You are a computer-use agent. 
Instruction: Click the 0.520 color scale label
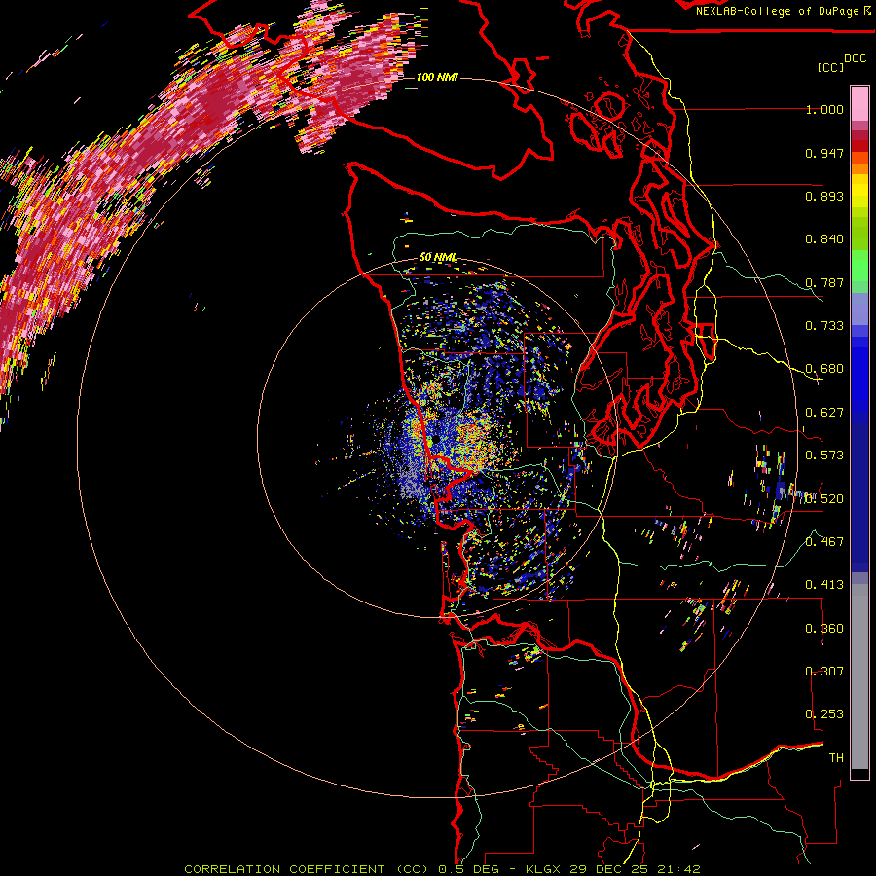(824, 499)
